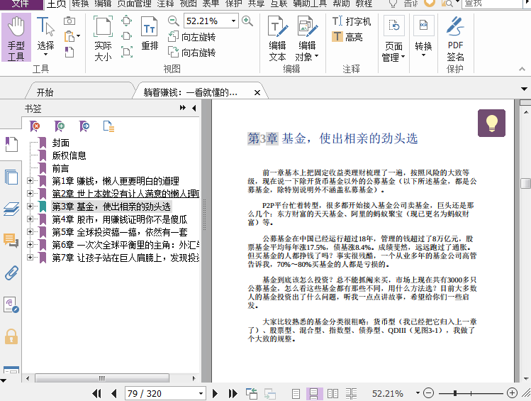Select the Hand tool
Screen dimensions: 531x401
pyautogui.click(x=16, y=38)
